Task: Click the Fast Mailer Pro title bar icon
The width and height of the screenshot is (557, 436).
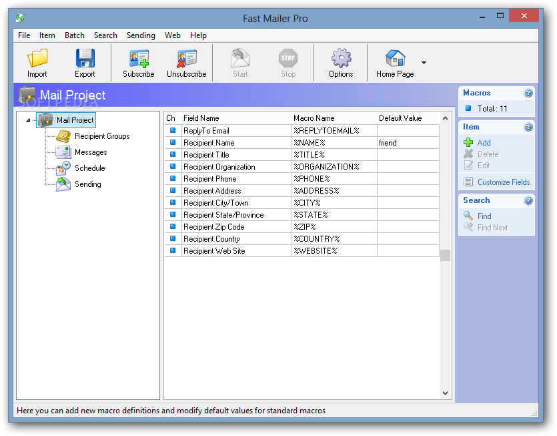Action: click(20, 18)
